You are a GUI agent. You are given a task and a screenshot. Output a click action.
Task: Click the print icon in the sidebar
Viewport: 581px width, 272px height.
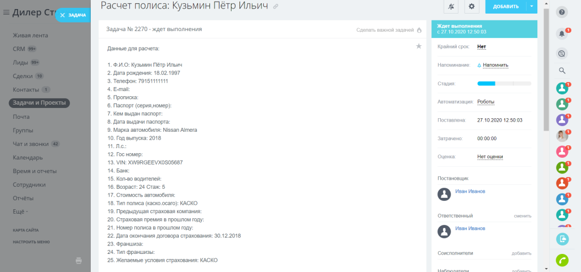[78, 261]
